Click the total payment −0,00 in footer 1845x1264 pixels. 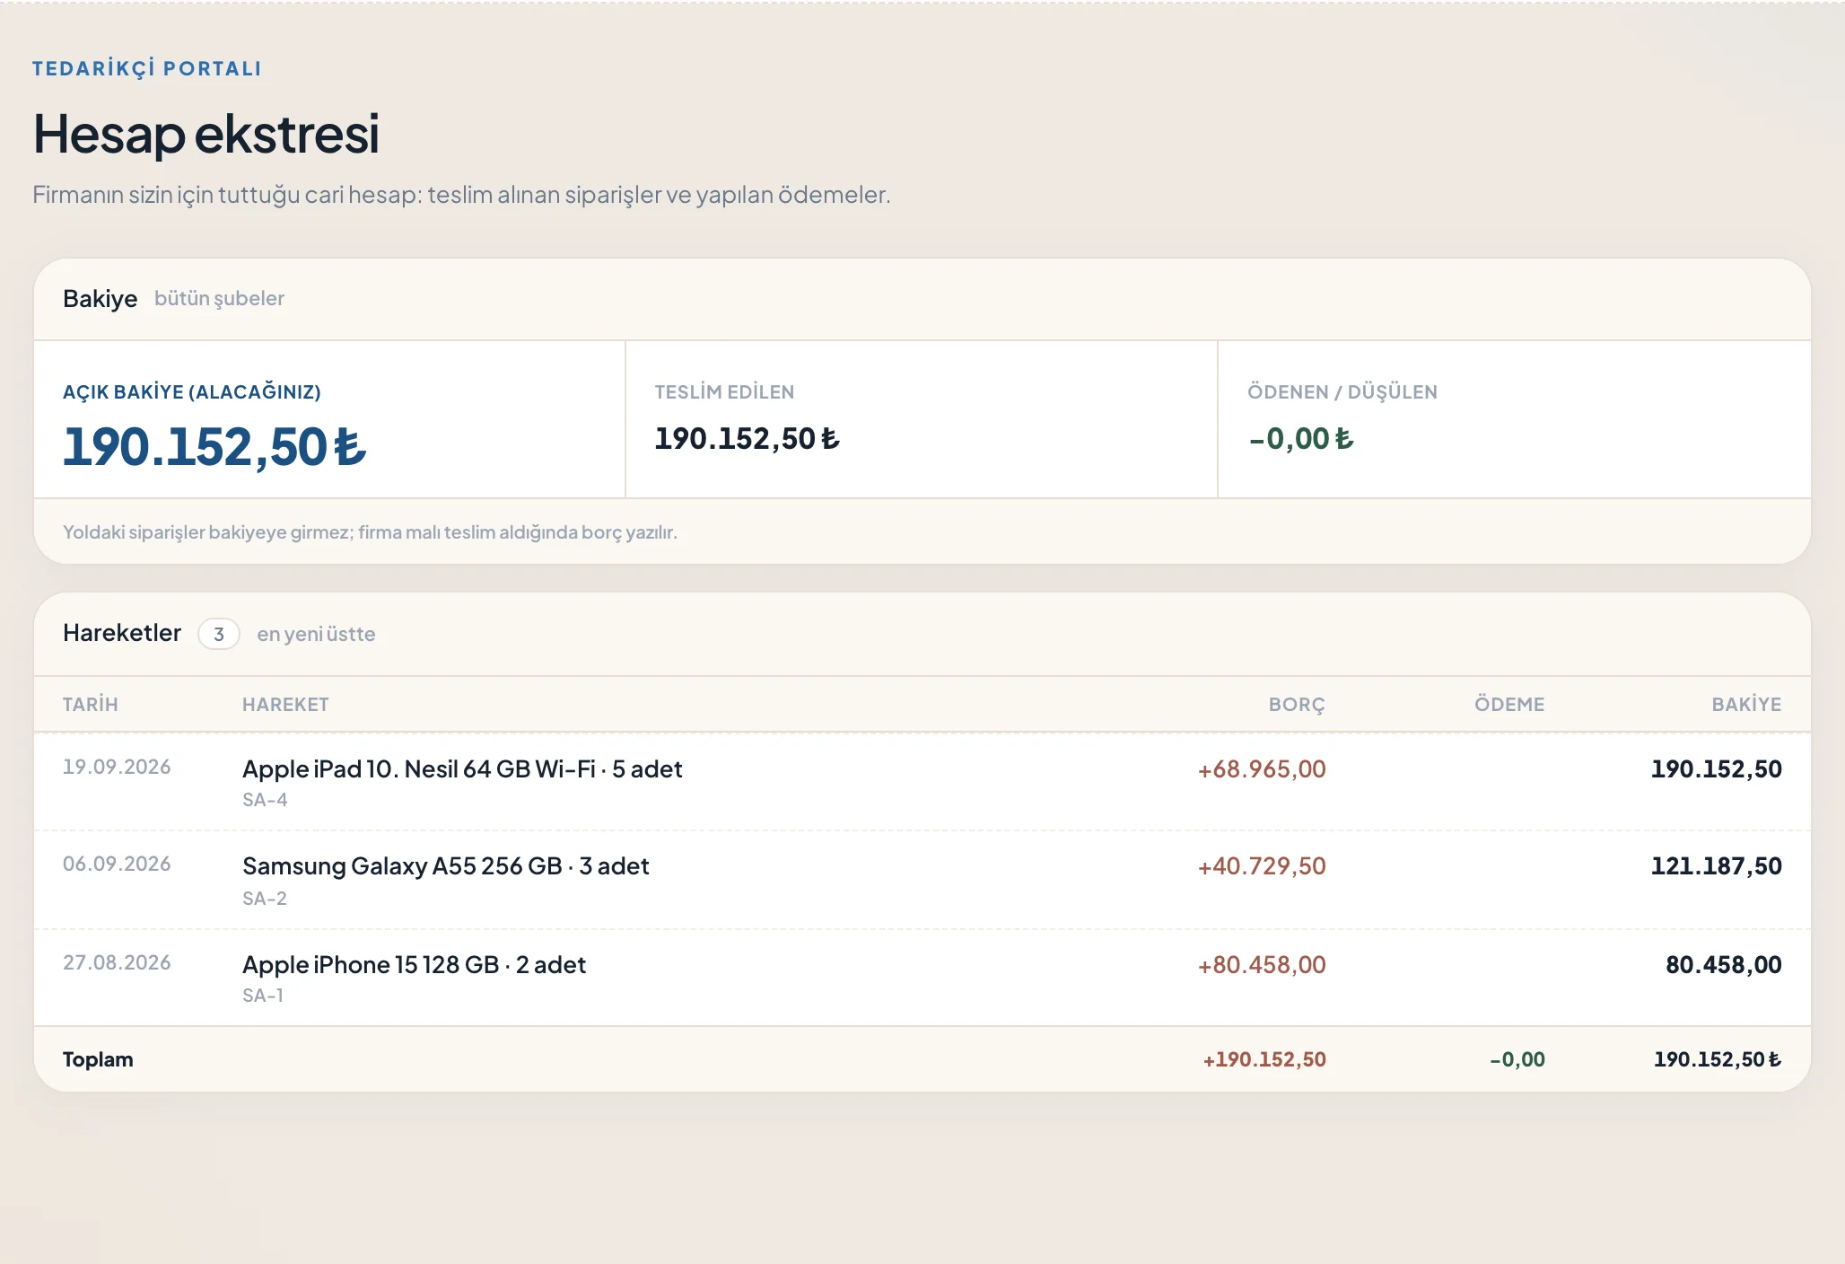1517,1060
